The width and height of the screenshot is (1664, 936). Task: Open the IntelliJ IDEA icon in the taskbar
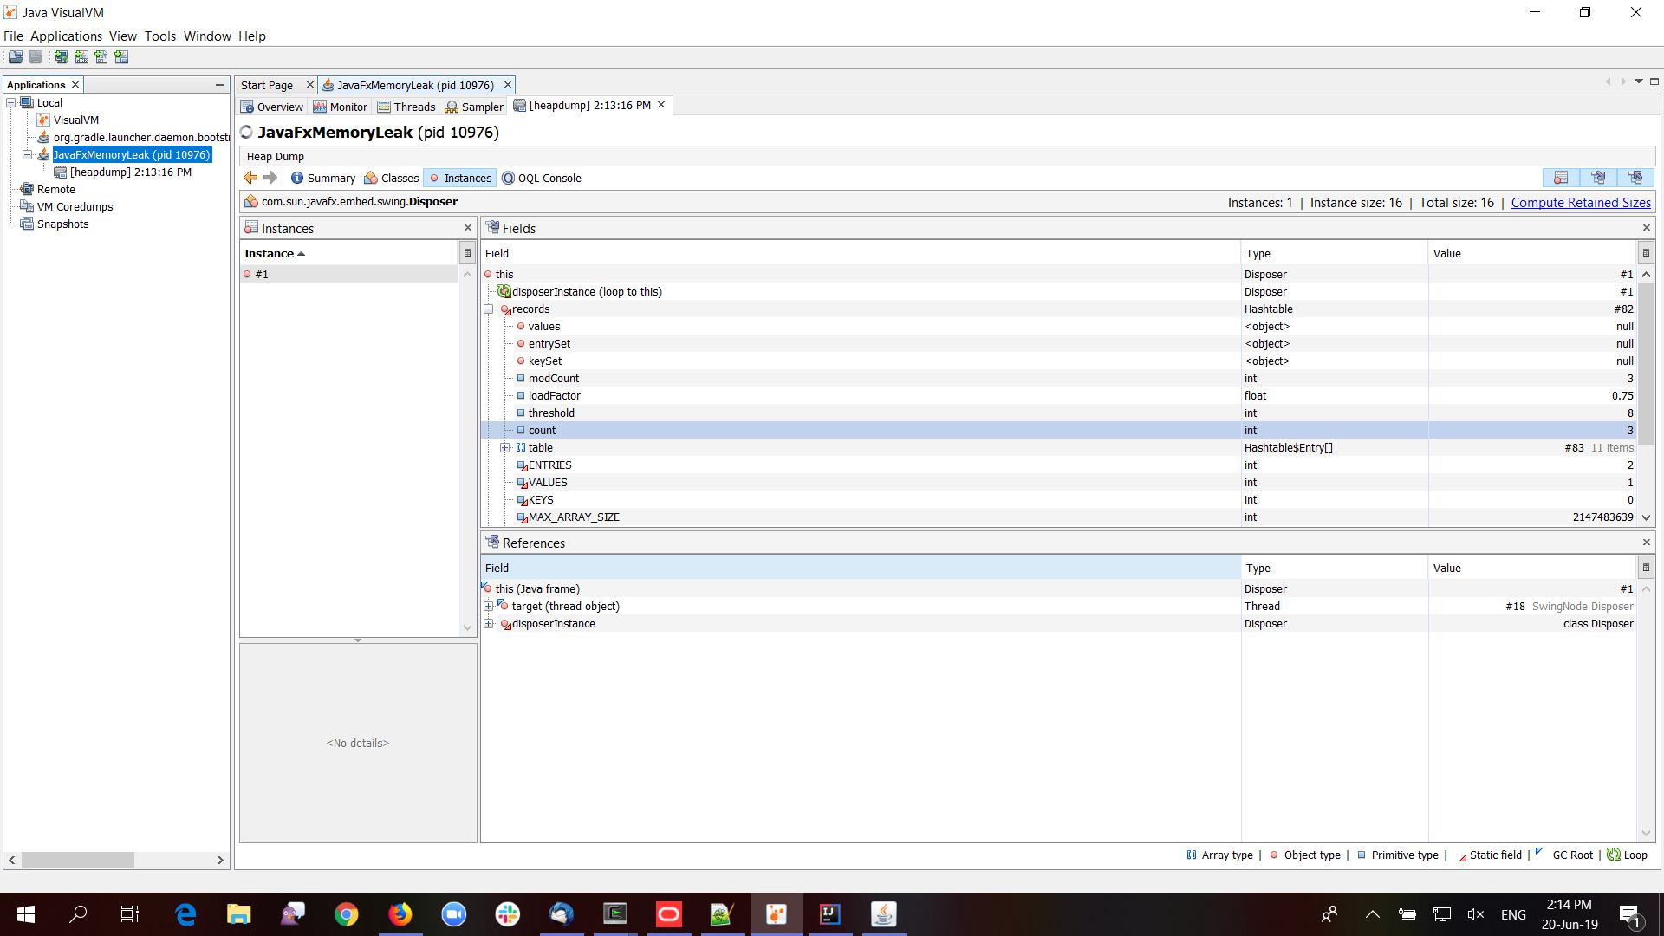(x=829, y=913)
